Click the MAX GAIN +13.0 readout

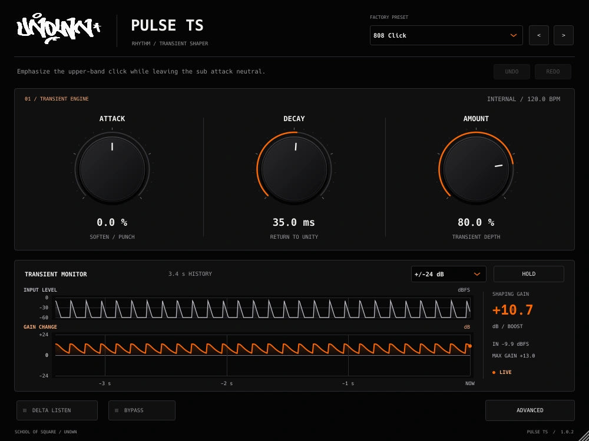(x=514, y=356)
